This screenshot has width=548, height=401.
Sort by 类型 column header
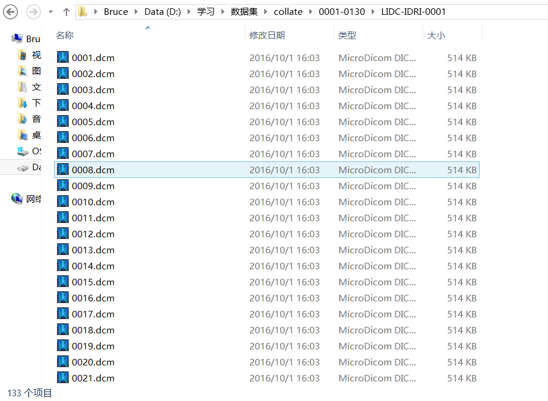(347, 35)
